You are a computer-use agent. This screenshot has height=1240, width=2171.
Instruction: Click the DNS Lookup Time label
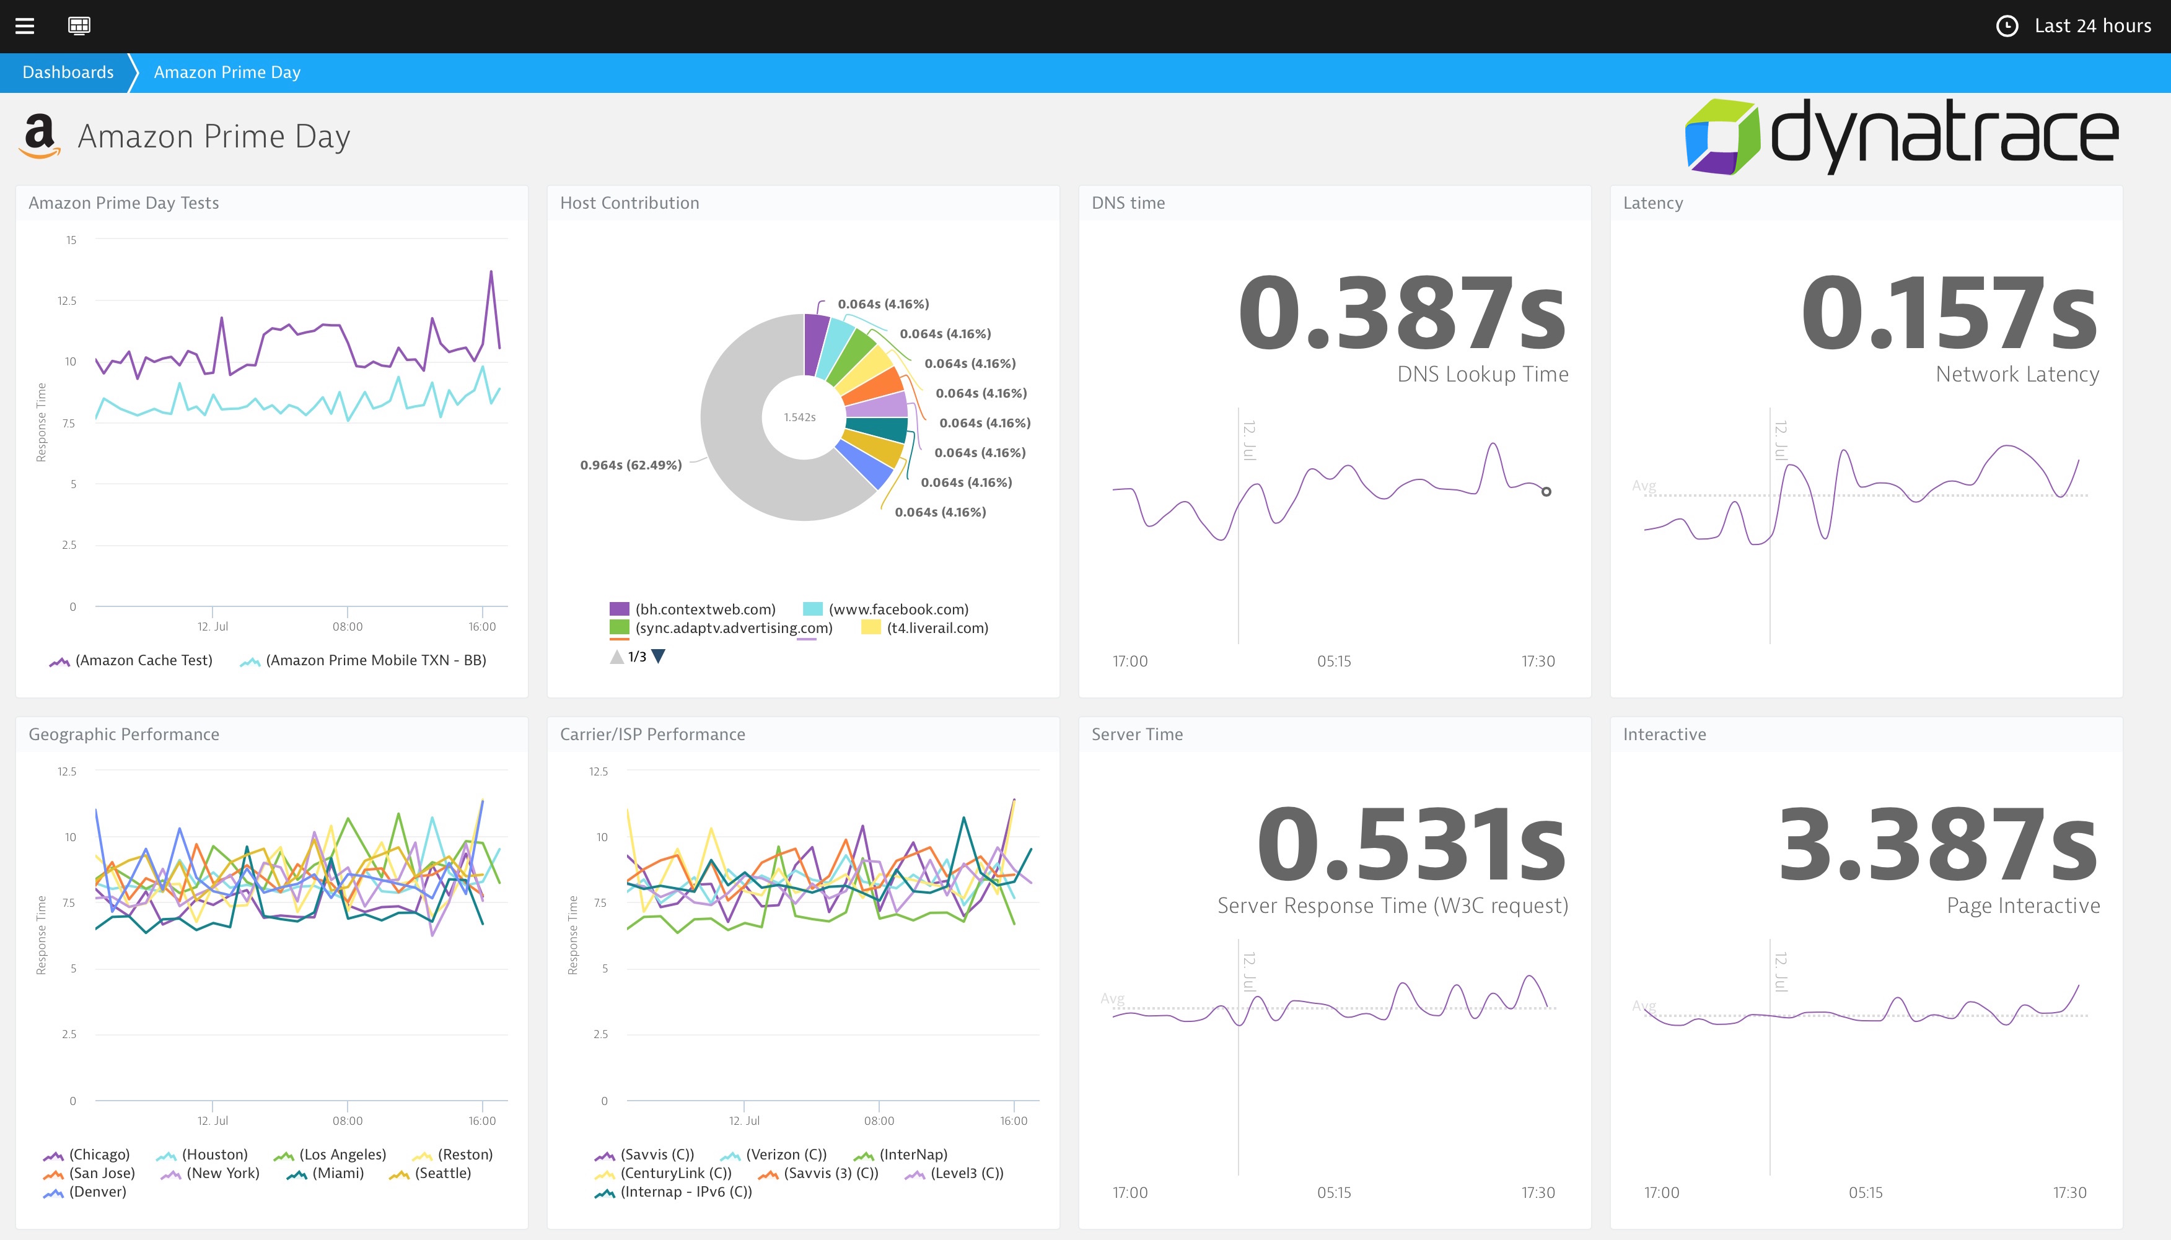click(1483, 374)
